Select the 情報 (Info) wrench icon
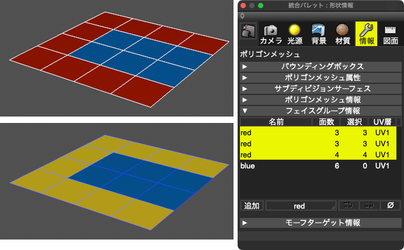Image resolution: width=404 pixels, height=250 pixels. pos(367,34)
